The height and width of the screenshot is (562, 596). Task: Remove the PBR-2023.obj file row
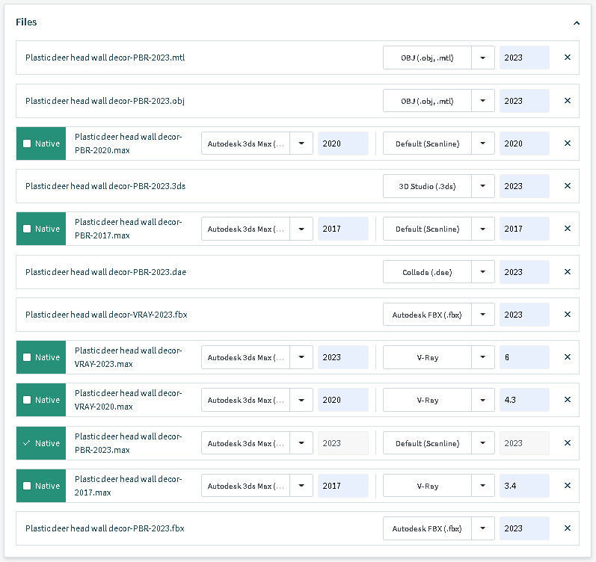[567, 101]
